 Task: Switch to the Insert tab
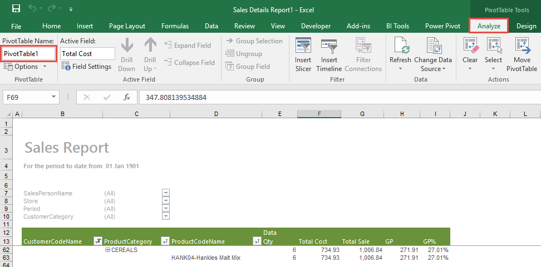85,26
